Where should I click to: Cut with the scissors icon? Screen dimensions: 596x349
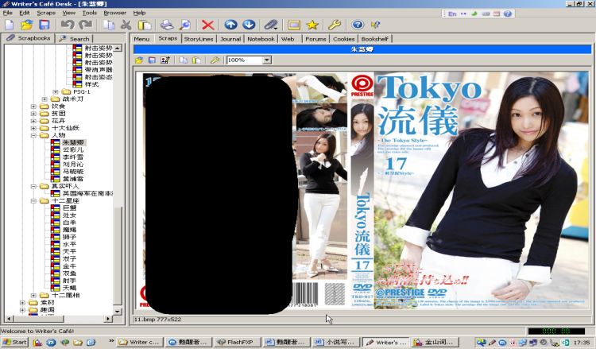[x=126, y=25]
